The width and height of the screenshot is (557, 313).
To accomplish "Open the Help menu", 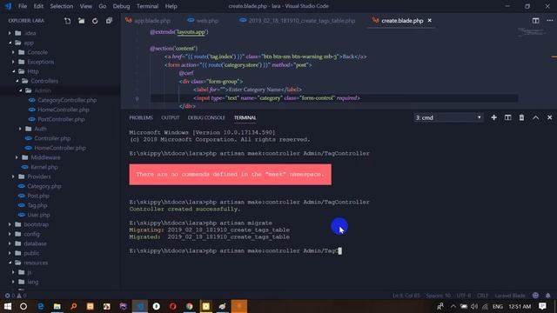I will tap(171, 6).
